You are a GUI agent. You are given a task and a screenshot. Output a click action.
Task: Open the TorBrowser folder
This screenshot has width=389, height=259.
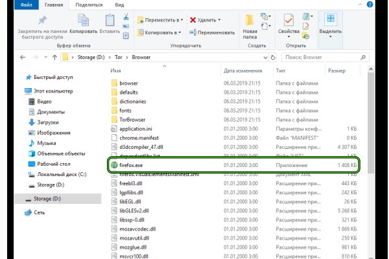tap(133, 120)
